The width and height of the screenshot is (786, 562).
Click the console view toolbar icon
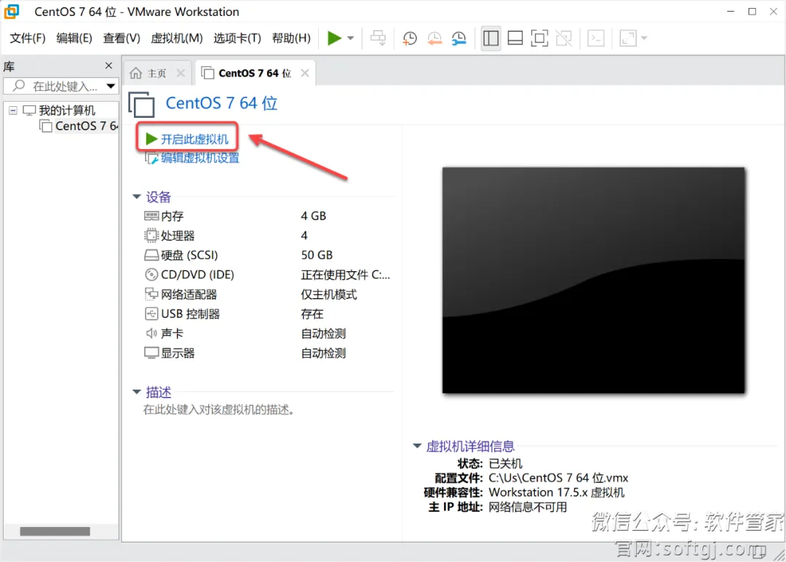click(x=596, y=38)
